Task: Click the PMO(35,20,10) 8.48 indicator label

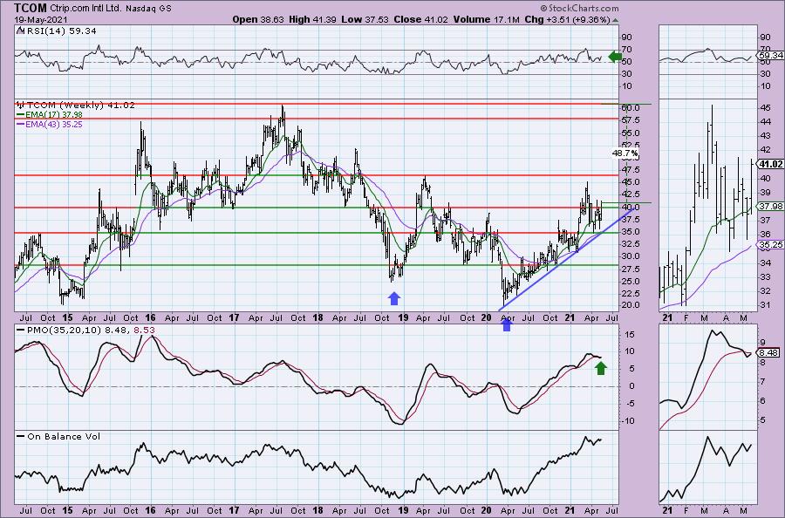Action: (x=78, y=331)
